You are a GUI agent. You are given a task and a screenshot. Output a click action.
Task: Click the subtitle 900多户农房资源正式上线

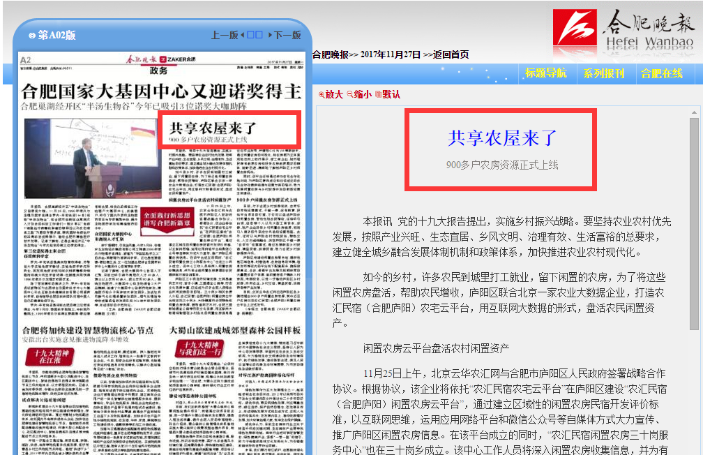pyautogui.click(x=502, y=165)
